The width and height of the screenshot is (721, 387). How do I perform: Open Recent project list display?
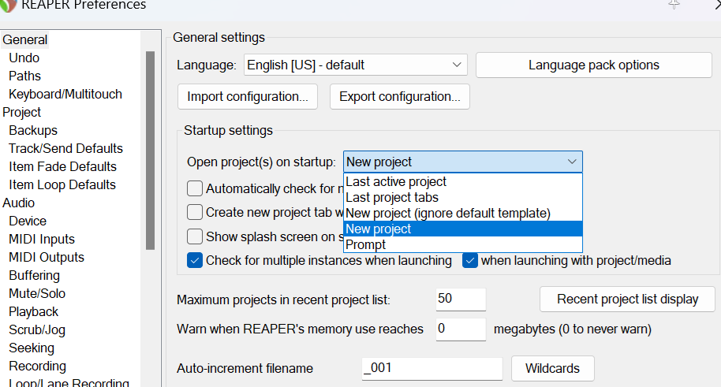coord(627,299)
